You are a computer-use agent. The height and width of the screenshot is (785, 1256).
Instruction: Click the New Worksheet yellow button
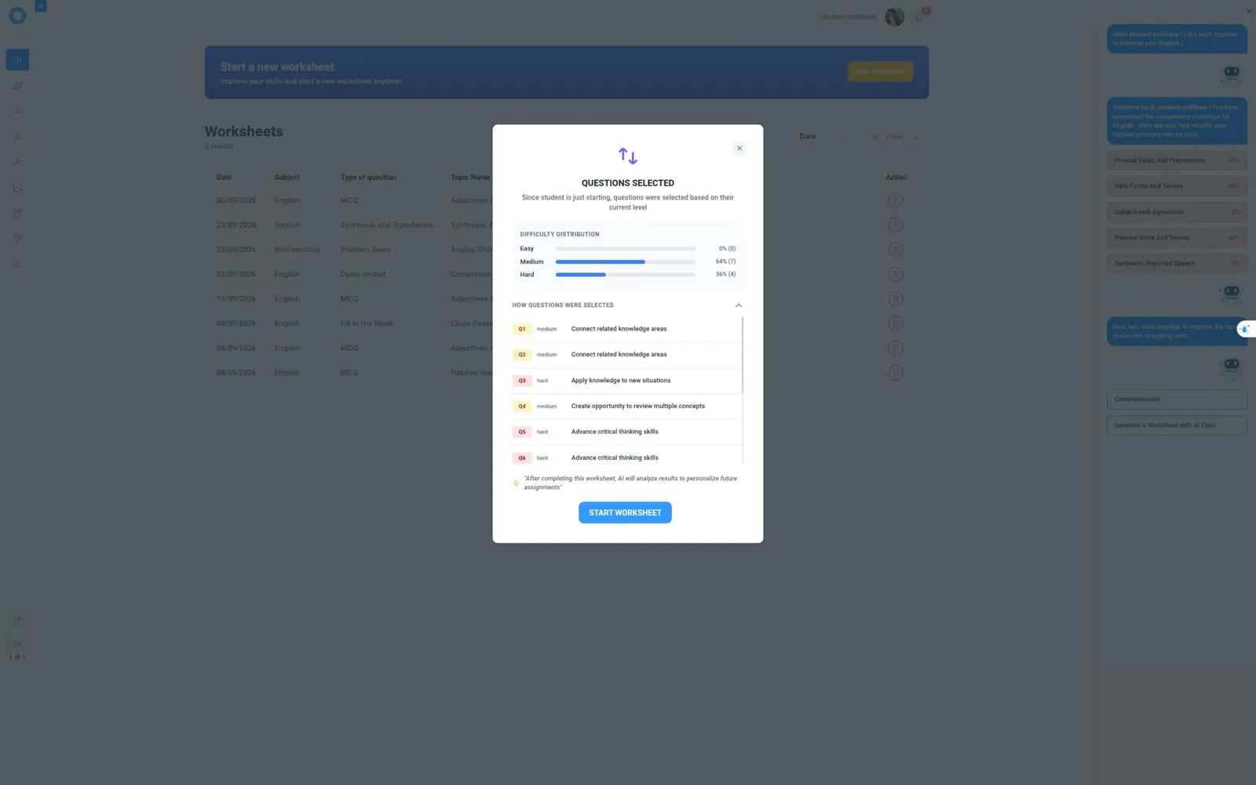[880, 71]
